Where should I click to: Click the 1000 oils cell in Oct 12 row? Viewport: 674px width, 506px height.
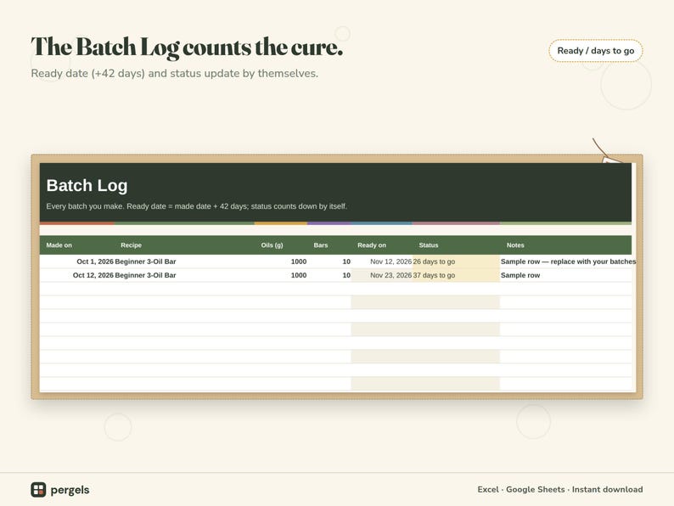tap(281, 275)
